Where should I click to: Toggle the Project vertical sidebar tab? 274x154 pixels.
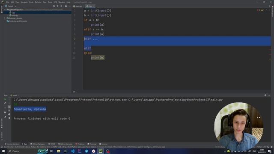coord(2,9)
